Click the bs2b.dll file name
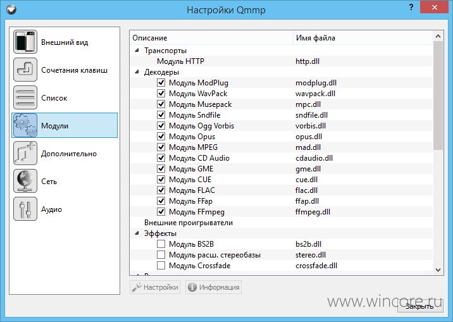Viewport: 453px width, 322px height. [308, 244]
